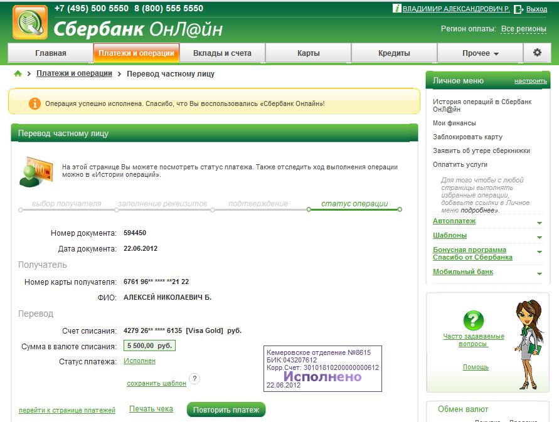The image size is (559, 422).
Task: Open the ВЛАДИМИР АЛЕКСАНДРОВИЧ Р. profile link
Action: [x=456, y=9]
